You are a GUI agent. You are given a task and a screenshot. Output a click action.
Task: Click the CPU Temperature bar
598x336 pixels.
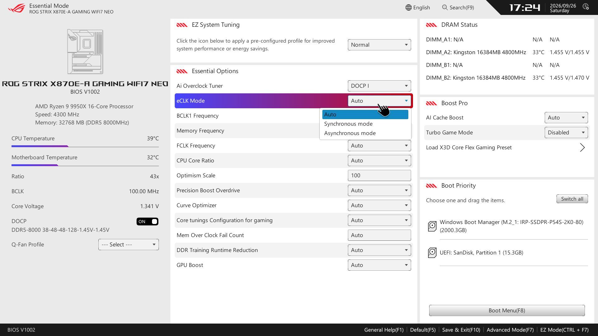click(x=85, y=146)
